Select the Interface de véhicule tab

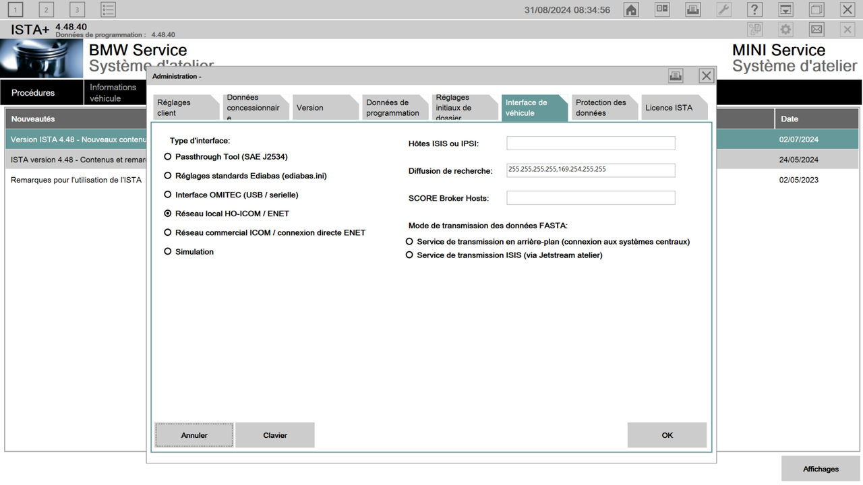click(535, 108)
